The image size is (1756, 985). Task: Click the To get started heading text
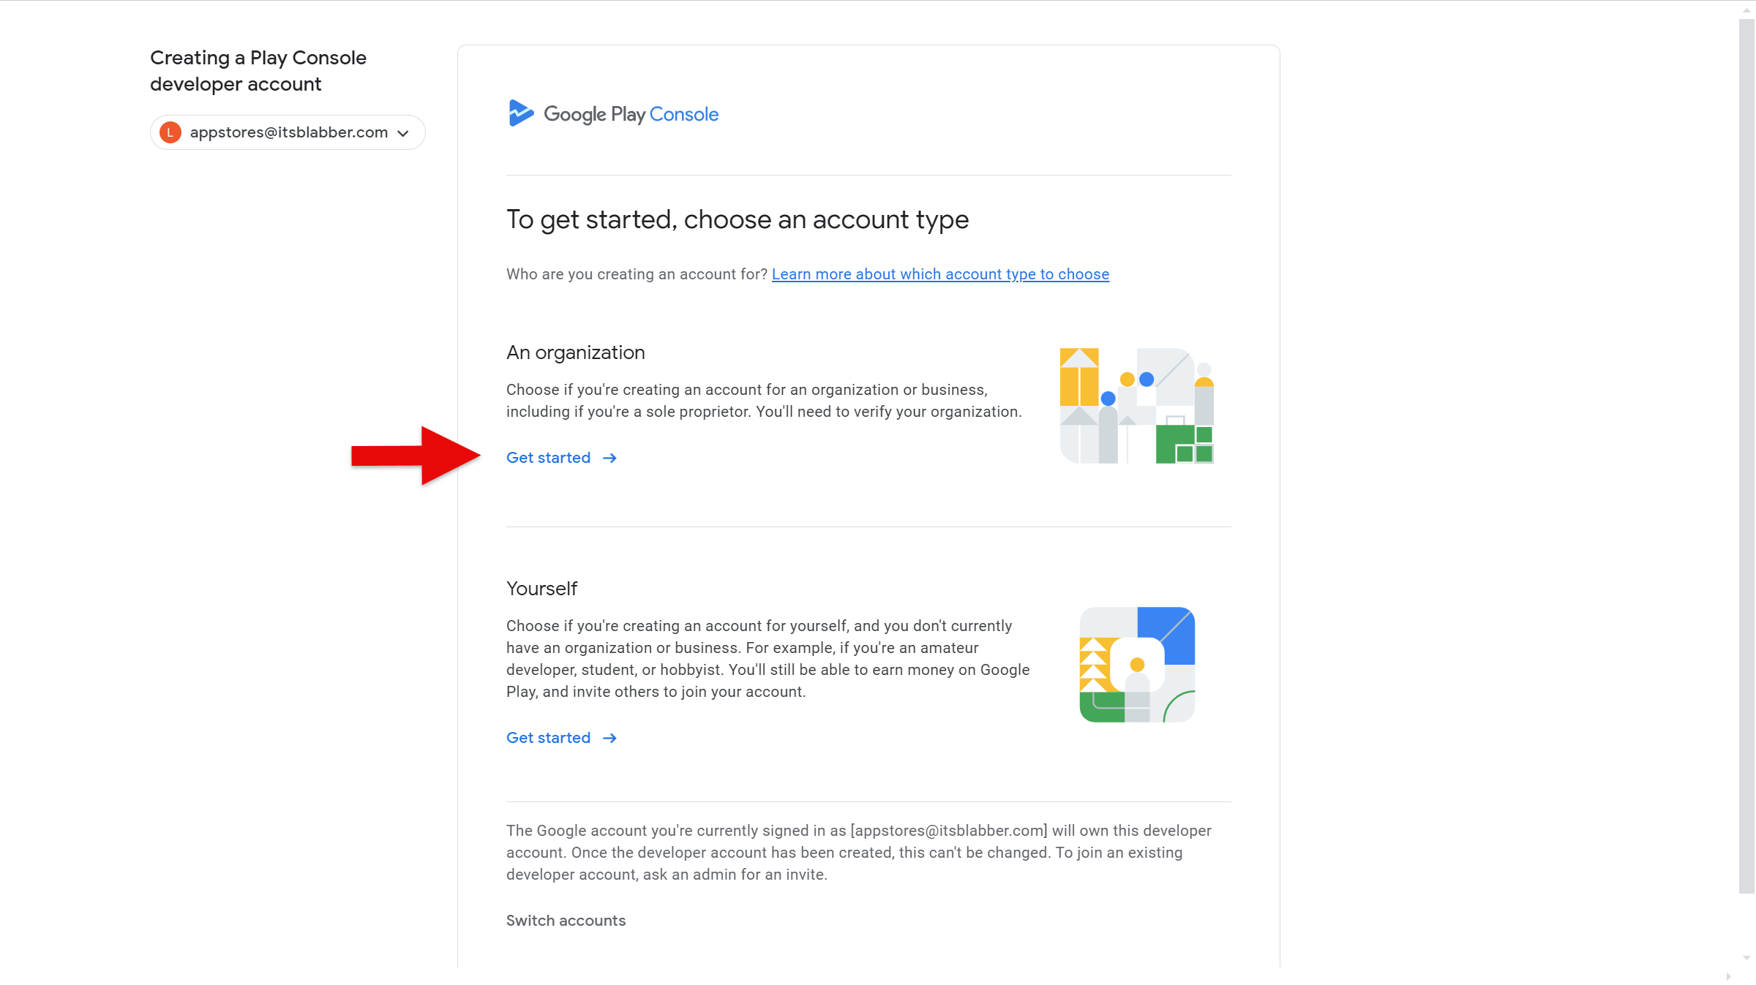coord(737,219)
